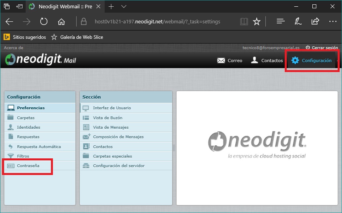
Task: Add page to favorites star icon
Action: pos(257,21)
